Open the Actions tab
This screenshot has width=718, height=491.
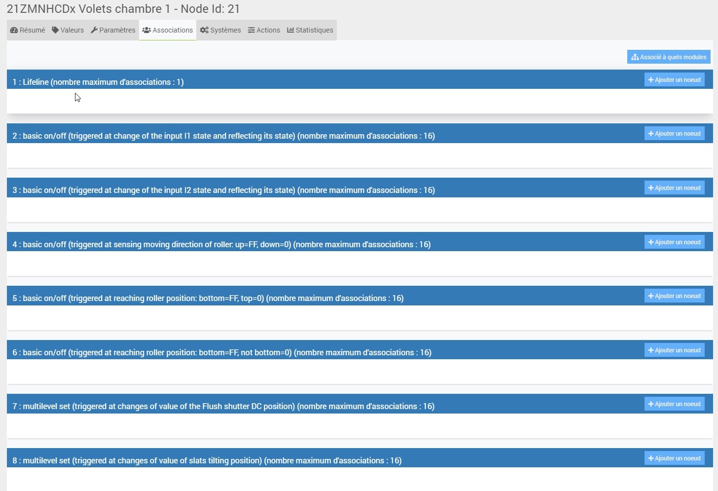point(264,30)
